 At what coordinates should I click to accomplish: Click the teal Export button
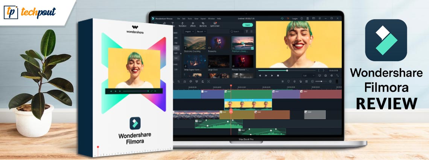point(247,25)
